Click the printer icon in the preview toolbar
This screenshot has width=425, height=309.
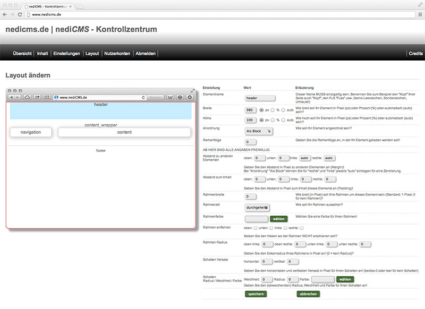tap(180, 97)
